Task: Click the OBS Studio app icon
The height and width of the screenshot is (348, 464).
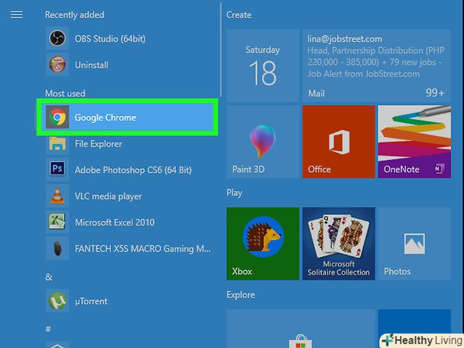Action: [x=57, y=38]
